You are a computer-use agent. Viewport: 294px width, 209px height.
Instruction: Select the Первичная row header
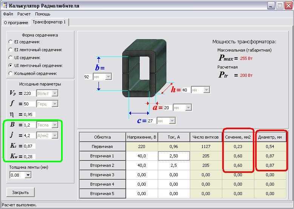(x=102, y=146)
